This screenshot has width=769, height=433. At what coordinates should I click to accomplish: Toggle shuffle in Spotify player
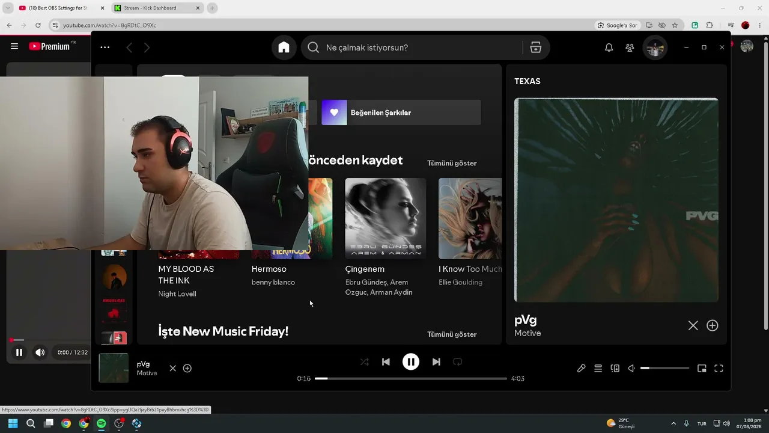tap(364, 362)
